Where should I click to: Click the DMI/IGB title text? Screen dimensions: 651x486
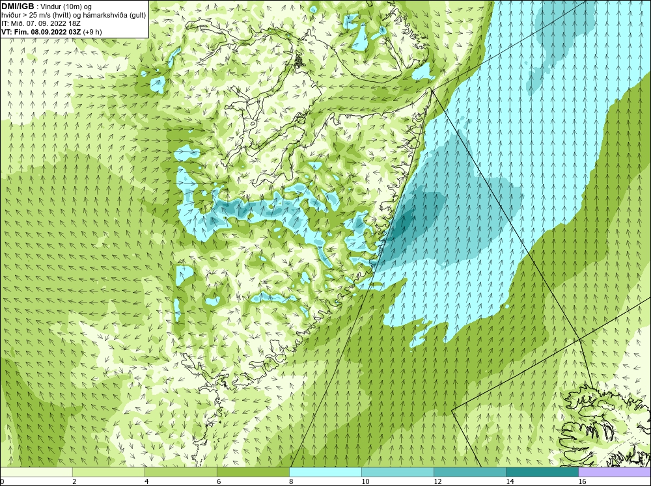click(18, 7)
